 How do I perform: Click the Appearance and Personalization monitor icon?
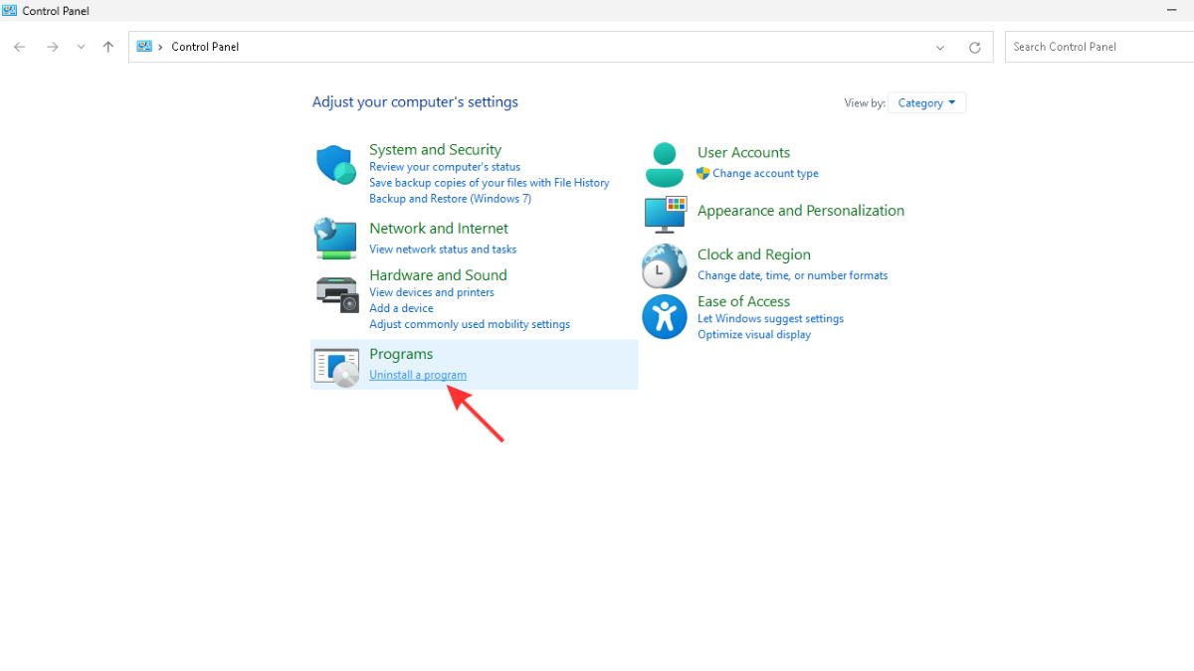click(x=665, y=213)
